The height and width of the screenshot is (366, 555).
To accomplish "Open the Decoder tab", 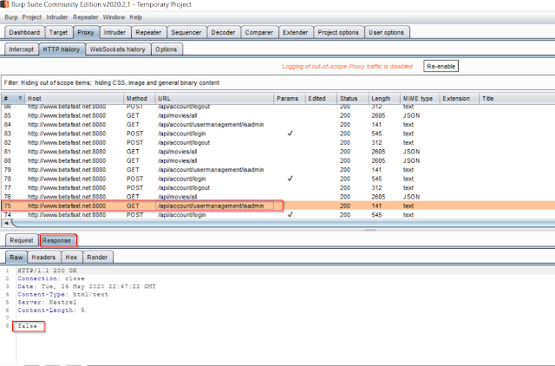I will [x=223, y=32].
